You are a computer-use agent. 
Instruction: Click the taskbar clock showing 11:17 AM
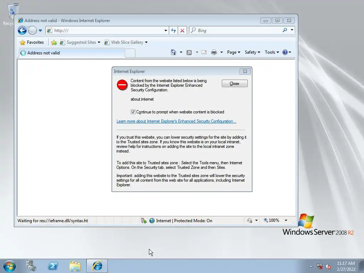[346, 266]
